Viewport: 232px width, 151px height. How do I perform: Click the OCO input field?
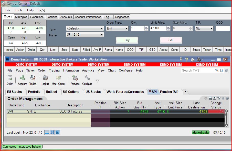tap(223, 28)
